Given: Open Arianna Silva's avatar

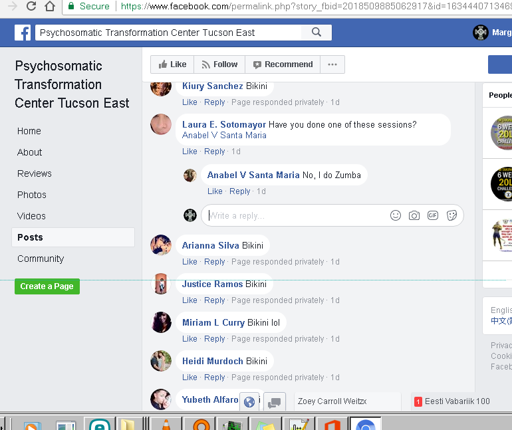Looking at the screenshot, I should [161, 245].
